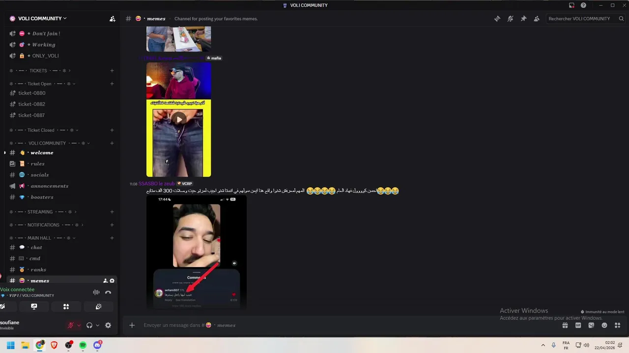This screenshot has height=353, width=629.
Task: Add a channel in STREAMING category
Action: point(112,212)
